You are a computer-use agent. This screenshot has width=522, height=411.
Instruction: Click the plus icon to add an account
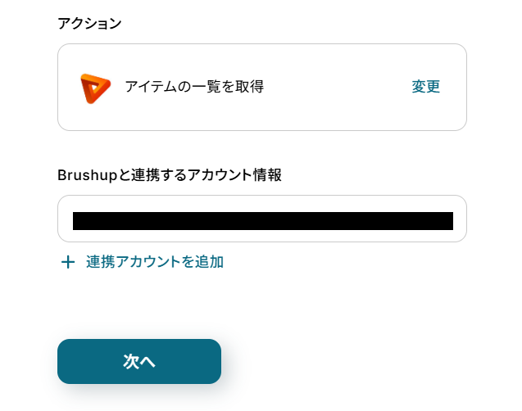click(68, 262)
